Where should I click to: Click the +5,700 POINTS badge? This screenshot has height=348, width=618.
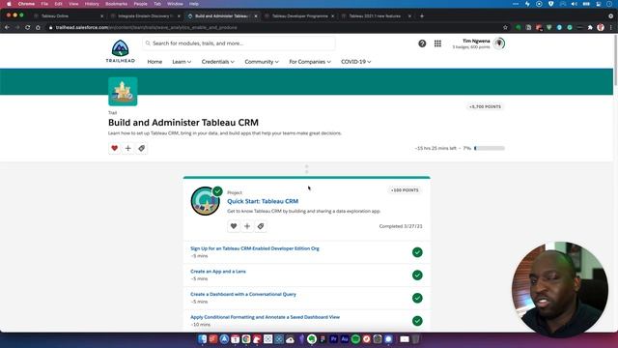(x=485, y=107)
